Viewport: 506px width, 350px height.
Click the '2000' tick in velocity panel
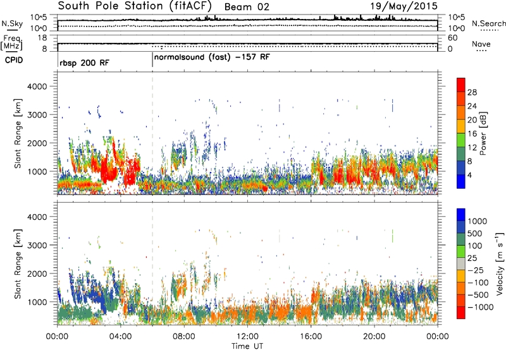pos(37,274)
